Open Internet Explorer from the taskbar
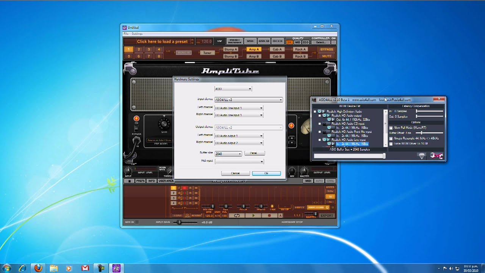 click(x=22, y=268)
